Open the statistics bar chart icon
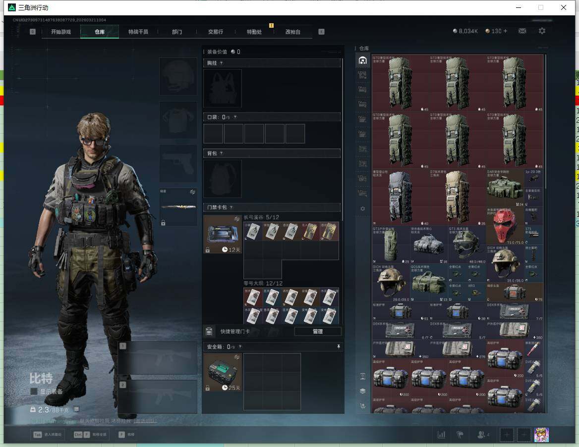Image resolution: width=579 pixels, height=447 pixels. coord(441,435)
